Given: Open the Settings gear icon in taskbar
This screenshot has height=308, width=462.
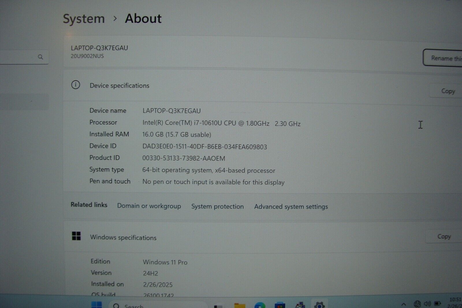Looking at the screenshot, I should pos(319,305).
